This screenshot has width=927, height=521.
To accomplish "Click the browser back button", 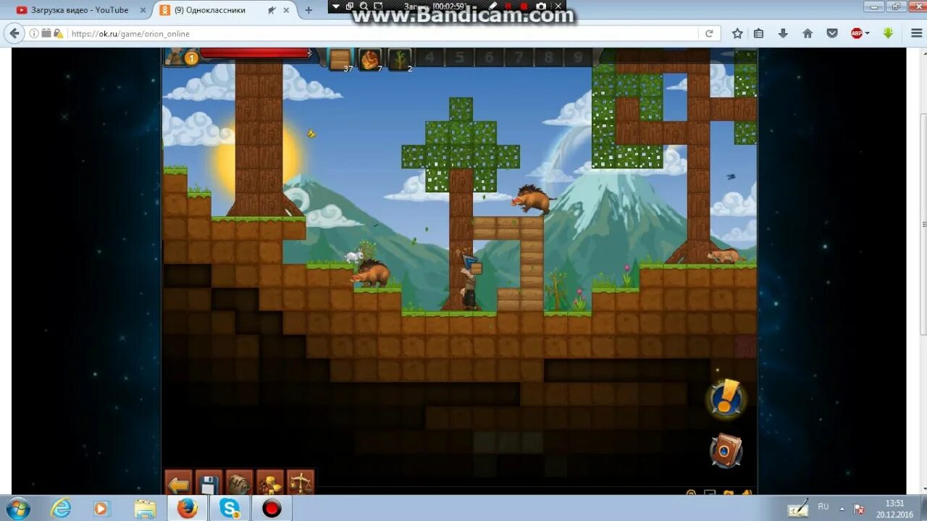I will [x=14, y=33].
